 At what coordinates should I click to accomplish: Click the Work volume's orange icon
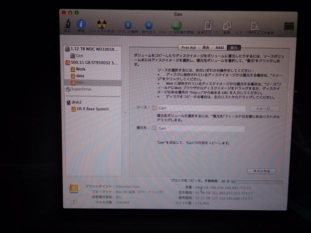(x=73, y=69)
